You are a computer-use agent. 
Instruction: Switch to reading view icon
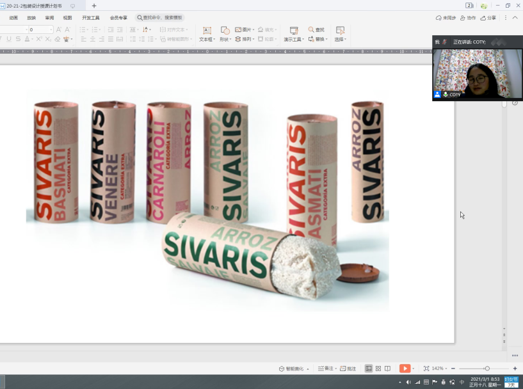[x=387, y=369]
